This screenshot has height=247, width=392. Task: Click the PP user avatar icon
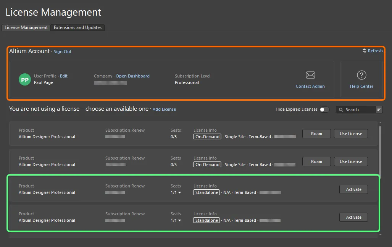tap(25, 79)
